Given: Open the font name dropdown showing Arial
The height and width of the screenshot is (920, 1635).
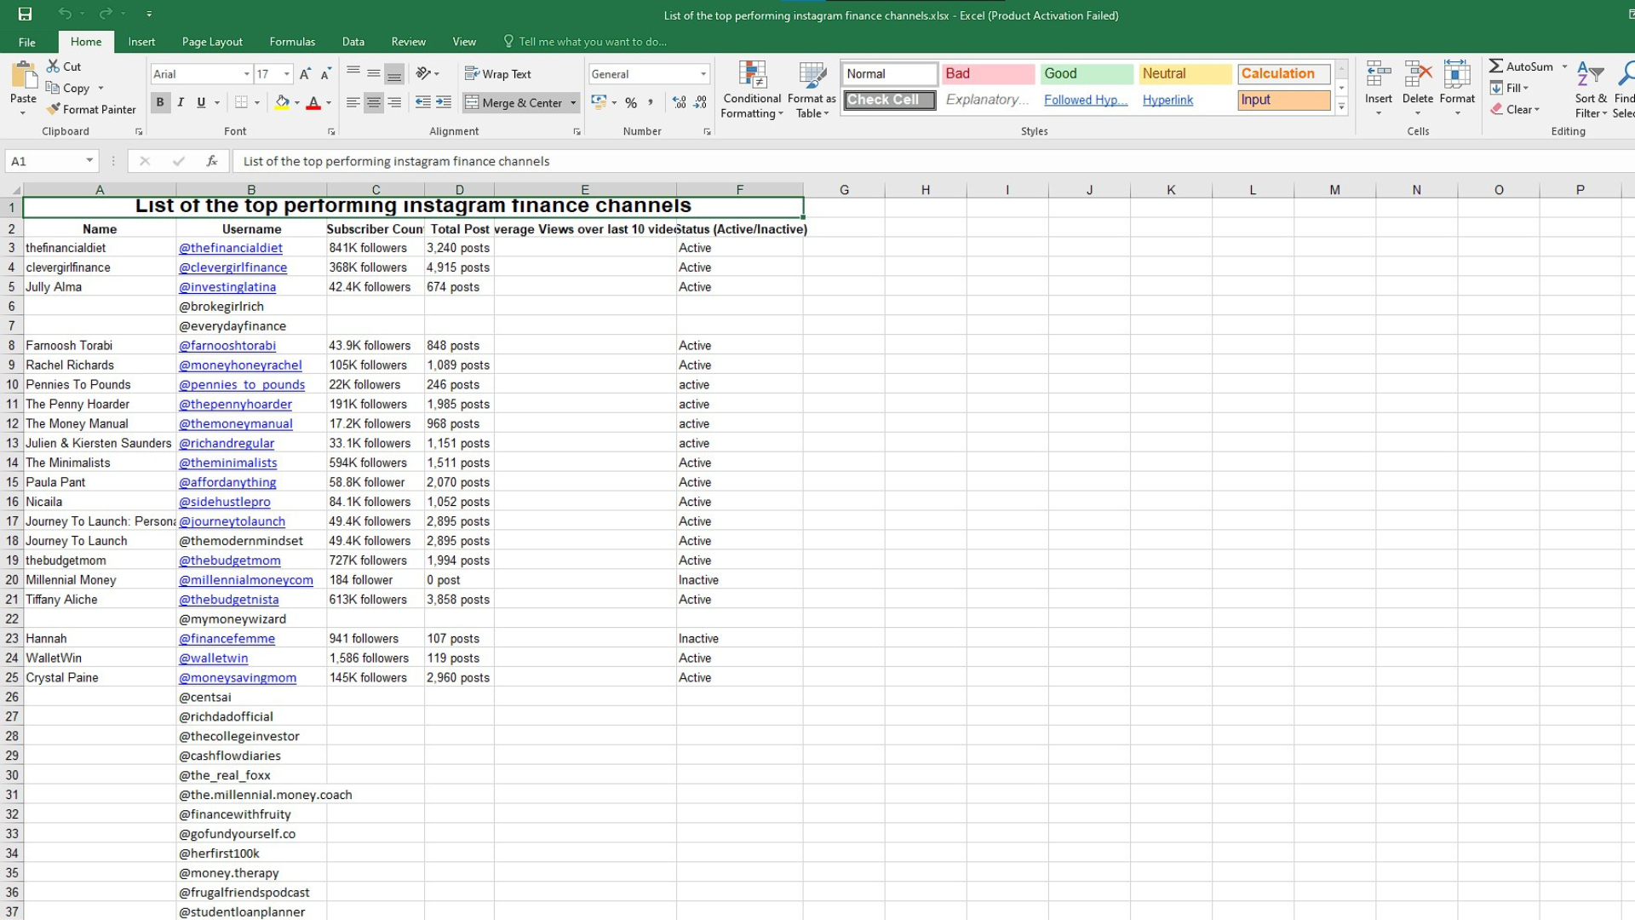Looking at the screenshot, I should point(247,74).
